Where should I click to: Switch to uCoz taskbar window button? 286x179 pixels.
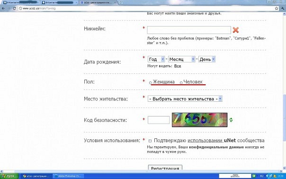pyautogui.click(x=36, y=176)
